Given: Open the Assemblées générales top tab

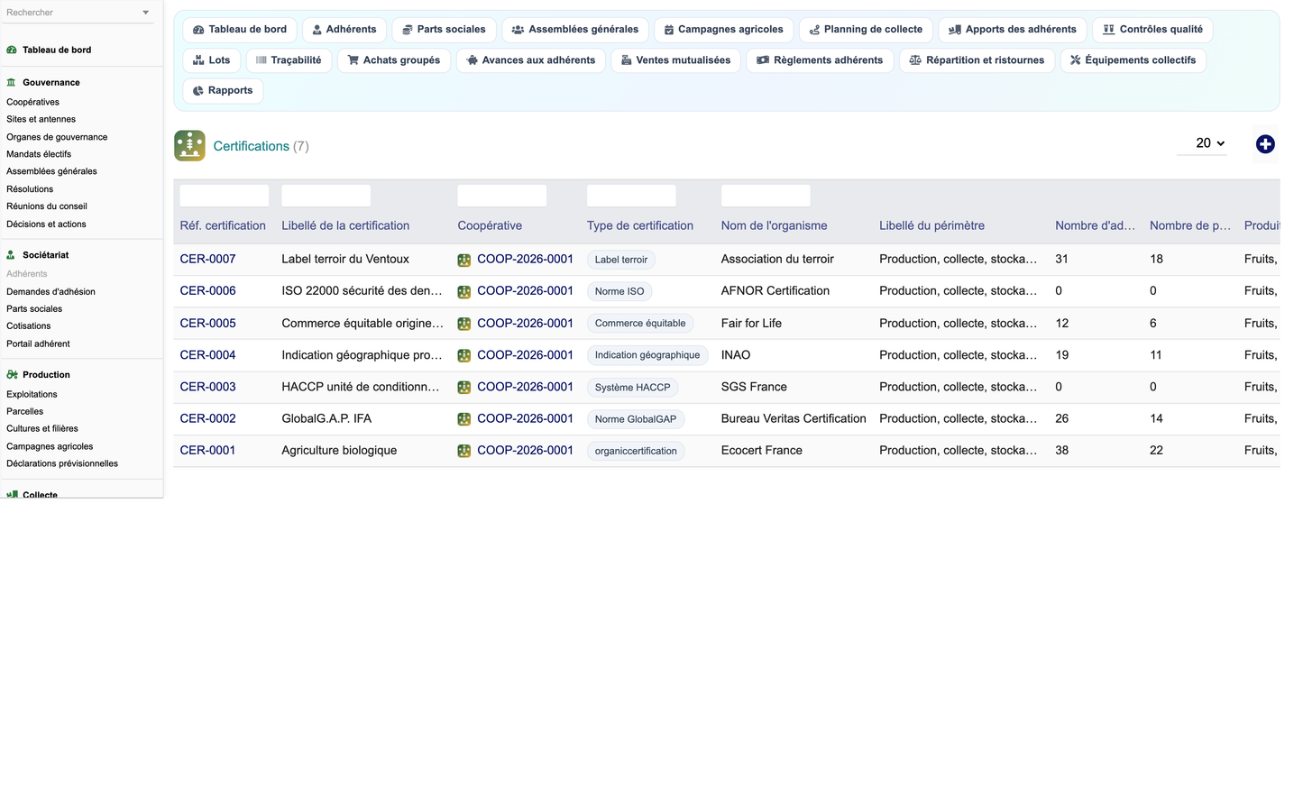Looking at the screenshot, I should 575,30.
